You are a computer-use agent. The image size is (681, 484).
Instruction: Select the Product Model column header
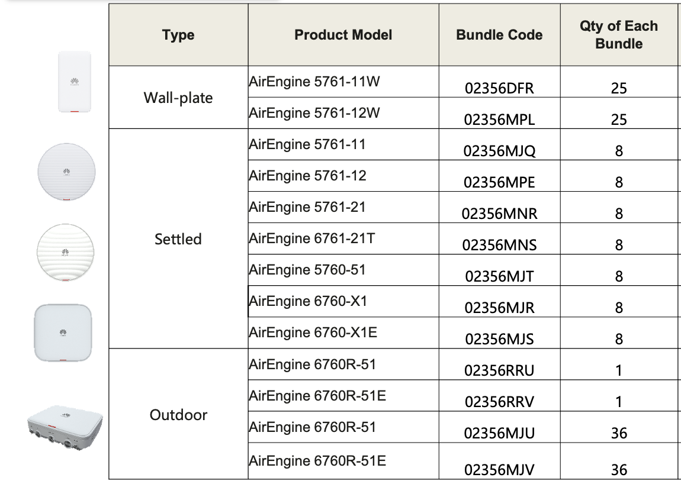click(343, 35)
